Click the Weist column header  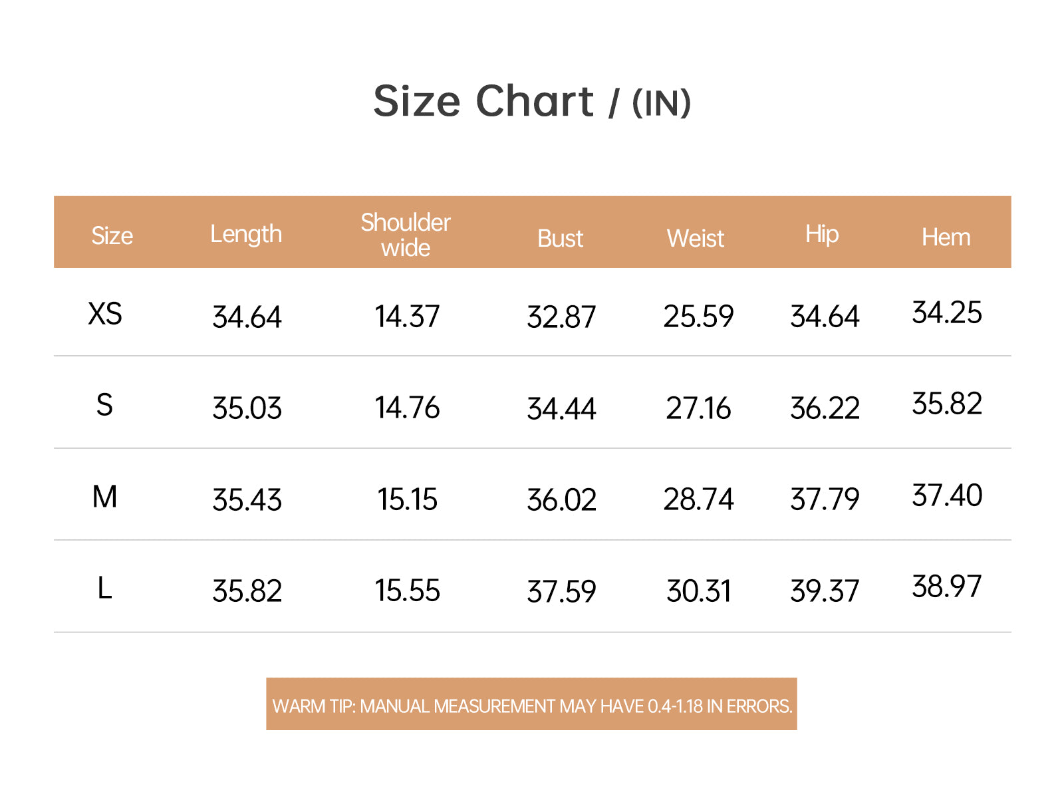pos(696,238)
